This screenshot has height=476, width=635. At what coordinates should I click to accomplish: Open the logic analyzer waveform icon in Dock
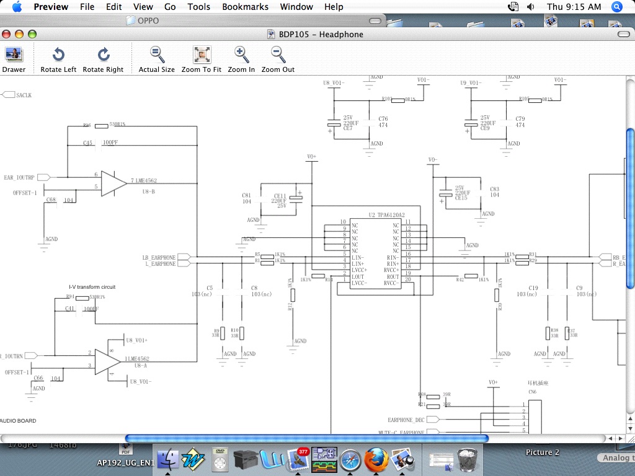coord(324,460)
